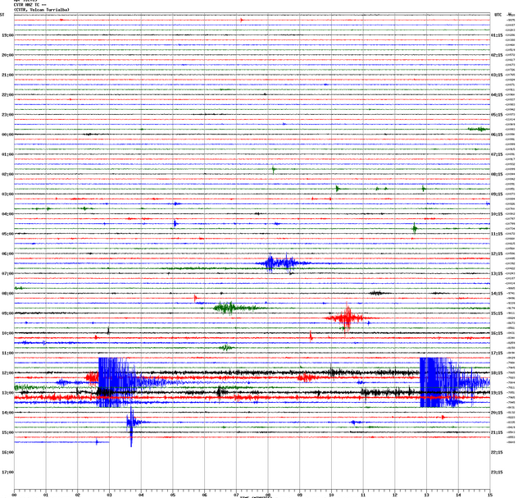Click the 08 minute tick on the bottom axis
518x498 pixels.
click(268, 495)
